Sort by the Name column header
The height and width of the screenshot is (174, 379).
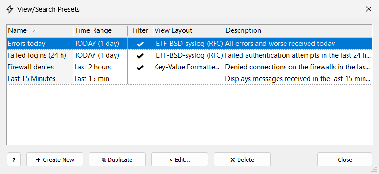pos(40,30)
